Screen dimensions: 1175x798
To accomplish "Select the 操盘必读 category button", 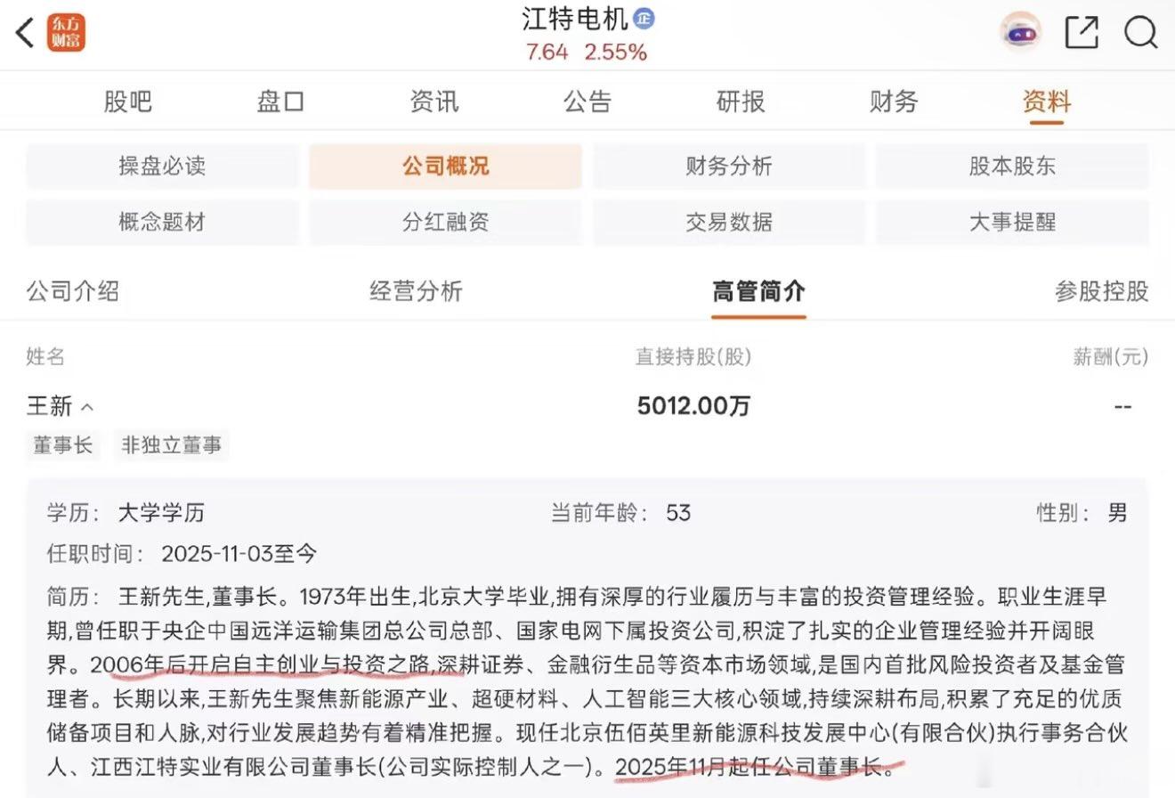I will pos(162,167).
